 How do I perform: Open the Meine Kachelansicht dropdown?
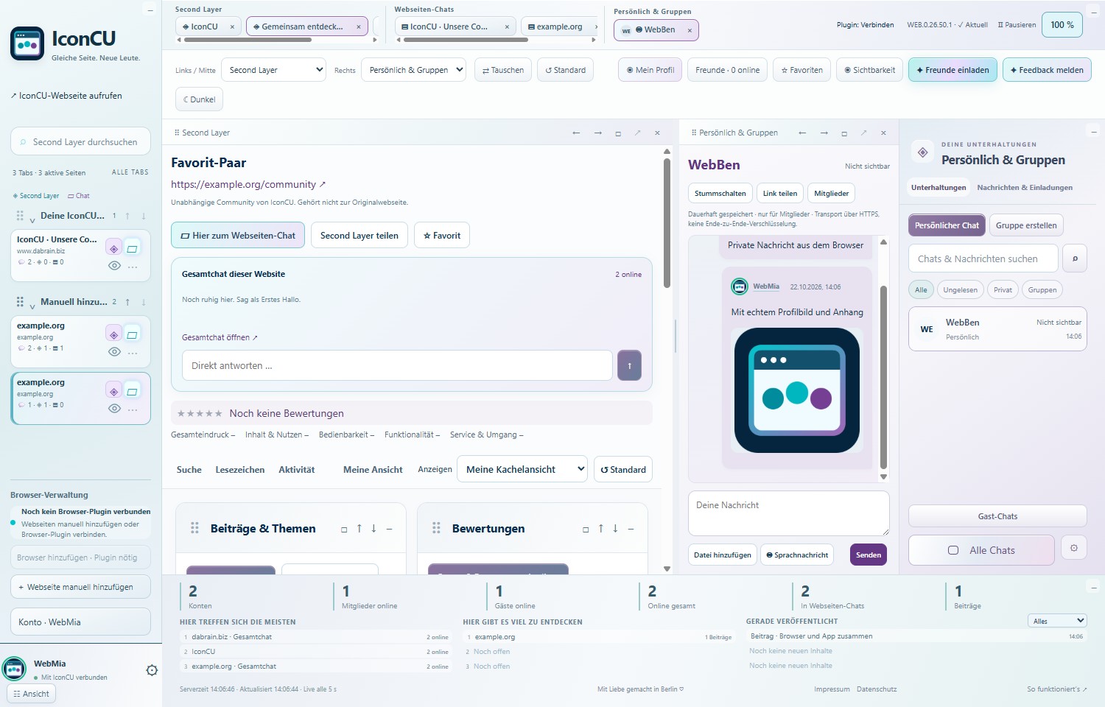pos(522,469)
